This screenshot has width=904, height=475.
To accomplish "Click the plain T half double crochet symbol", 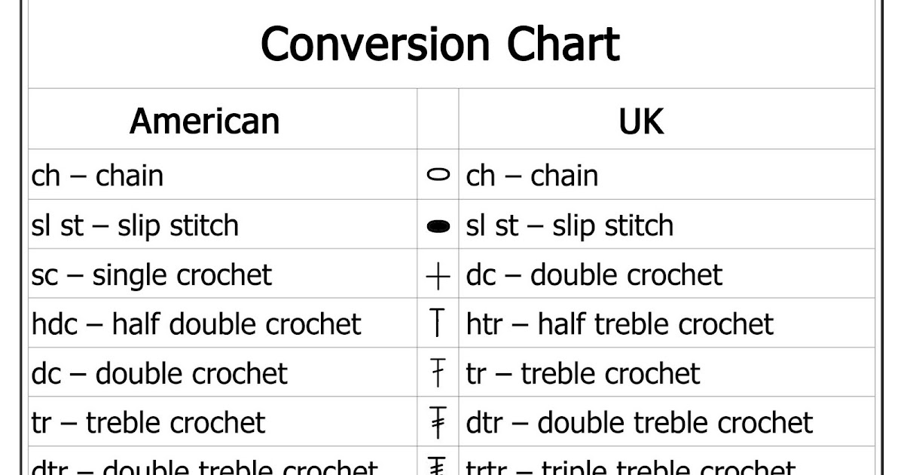I will [438, 324].
